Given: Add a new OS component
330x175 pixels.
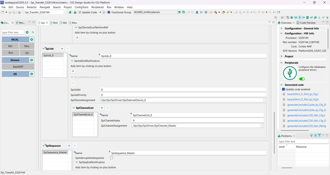Looking at the screenshot, I should [x=32, y=74].
